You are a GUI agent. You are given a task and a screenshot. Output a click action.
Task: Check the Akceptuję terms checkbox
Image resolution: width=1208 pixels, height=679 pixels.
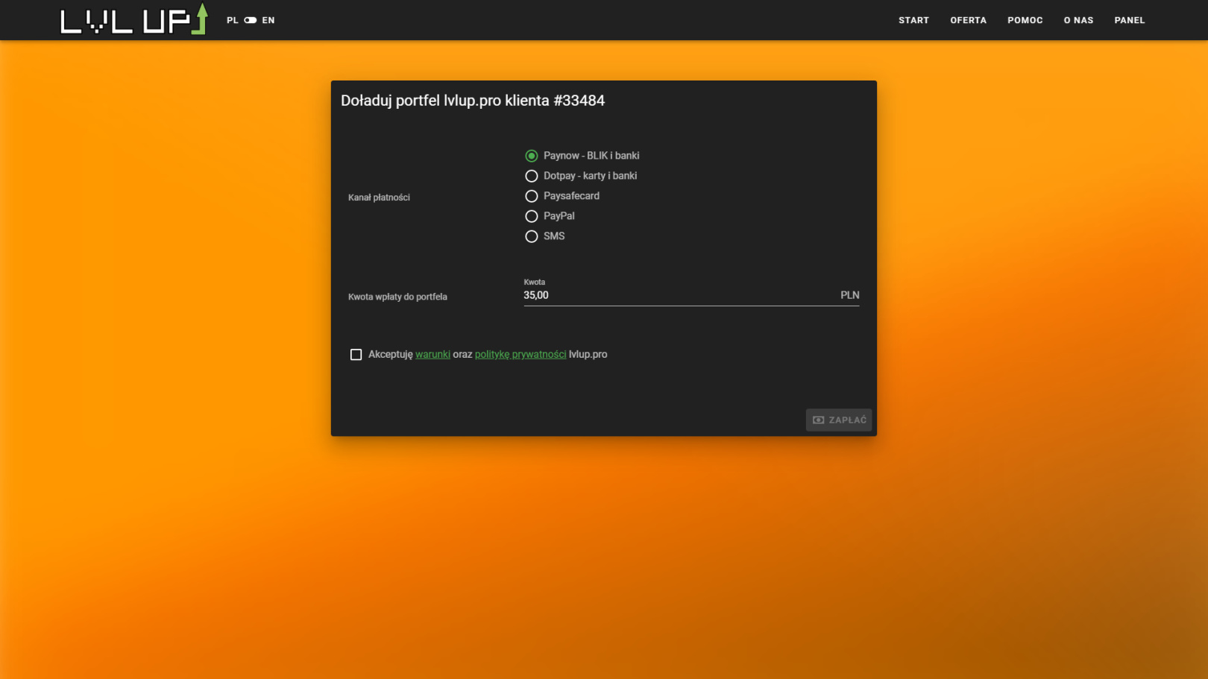click(356, 355)
